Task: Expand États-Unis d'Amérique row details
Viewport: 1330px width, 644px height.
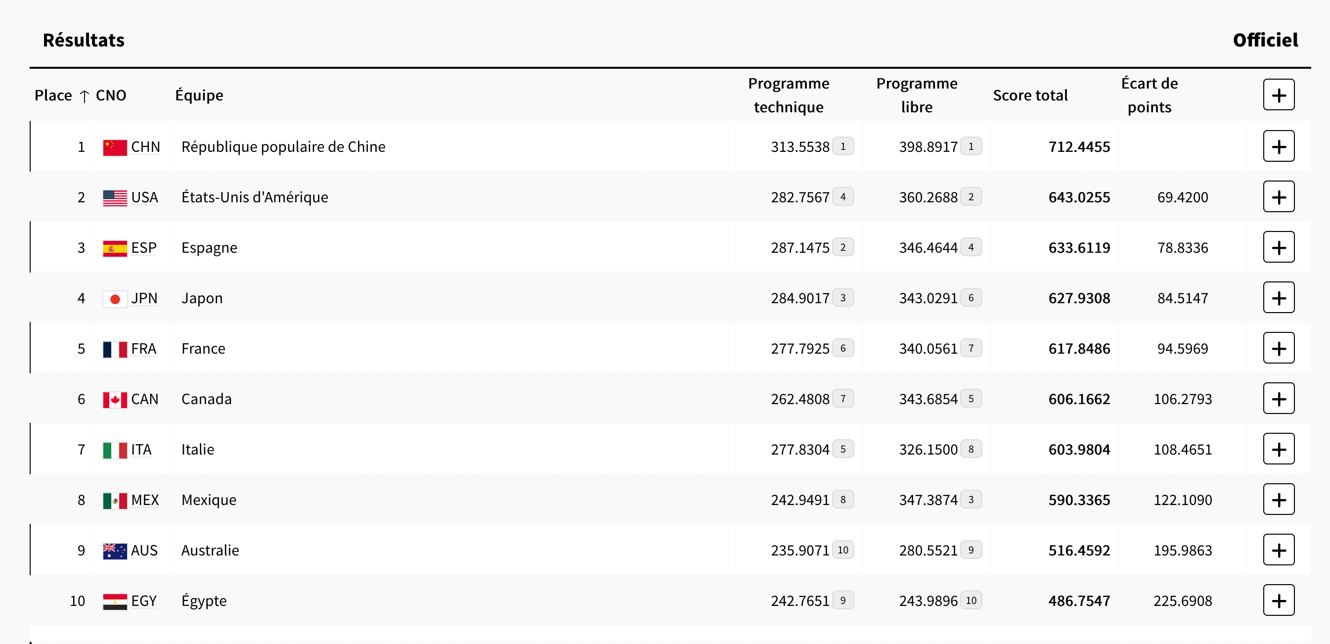Action: tap(1279, 197)
